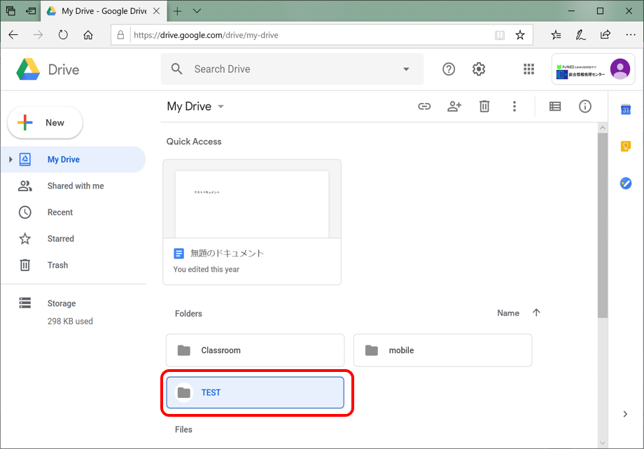Reverse the Name sort direction arrow

click(x=536, y=313)
